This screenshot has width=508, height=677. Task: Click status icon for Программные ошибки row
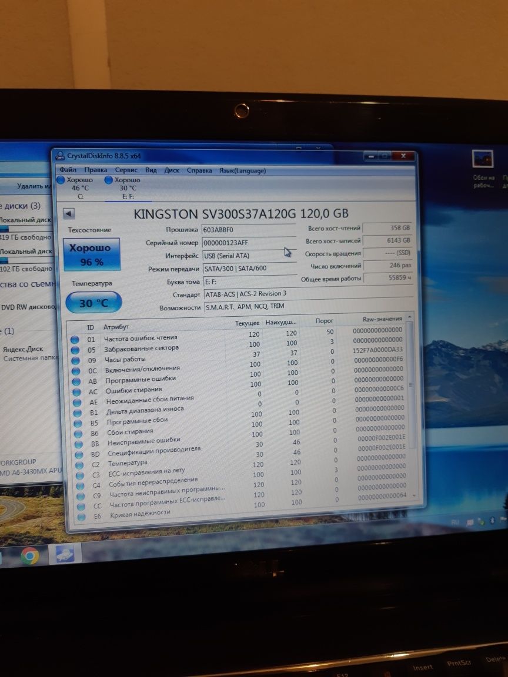click(76, 381)
